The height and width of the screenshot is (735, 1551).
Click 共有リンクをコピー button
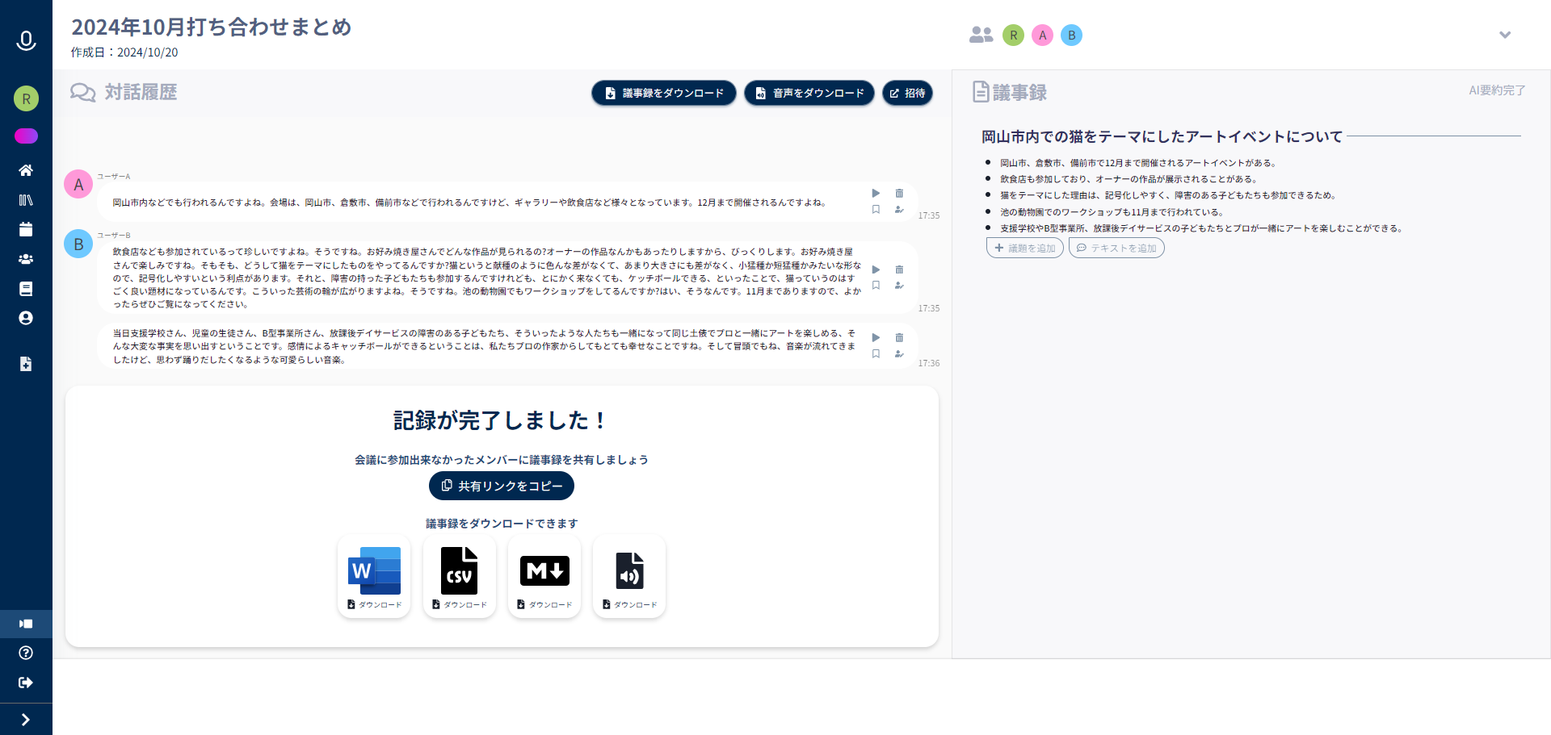502,486
